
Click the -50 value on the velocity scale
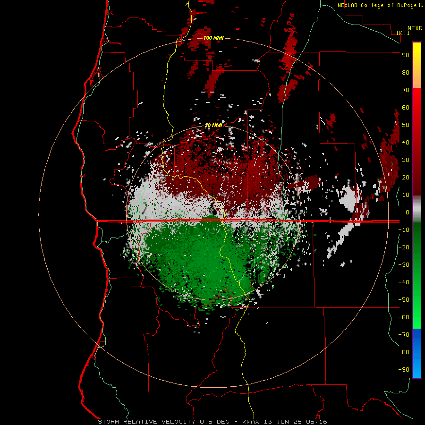(x=404, y=300)
